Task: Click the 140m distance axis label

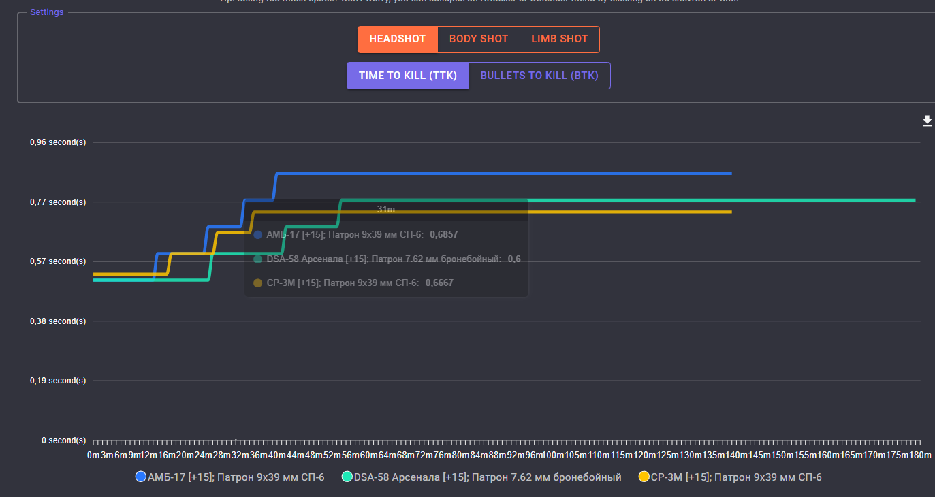Action: click(x=736, y=454)
